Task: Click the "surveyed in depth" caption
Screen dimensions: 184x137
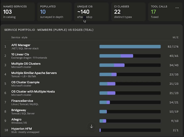Action: tap(52, 17)
